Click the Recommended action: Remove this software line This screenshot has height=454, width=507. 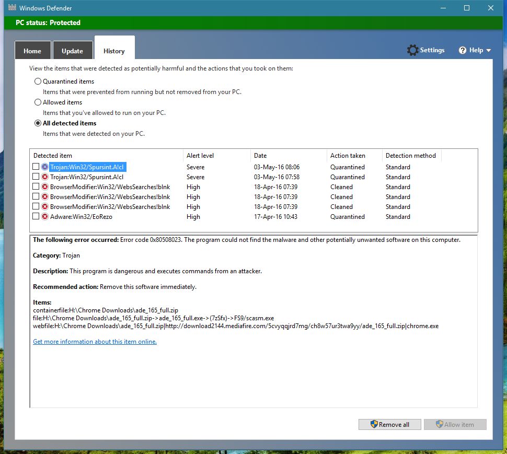click(114, 287)
